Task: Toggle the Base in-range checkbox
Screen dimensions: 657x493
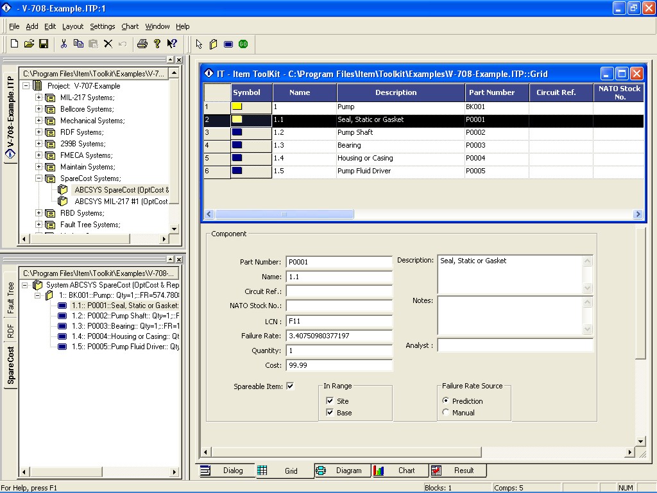Action: (x=330, y=413)
